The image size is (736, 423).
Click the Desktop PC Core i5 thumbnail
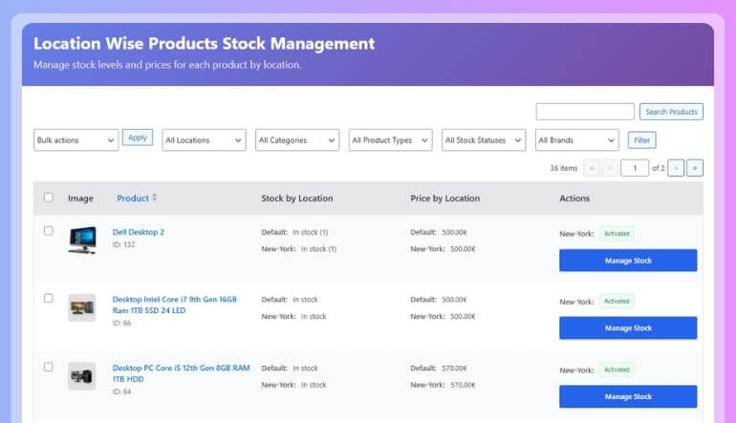[x=82, y=376]
